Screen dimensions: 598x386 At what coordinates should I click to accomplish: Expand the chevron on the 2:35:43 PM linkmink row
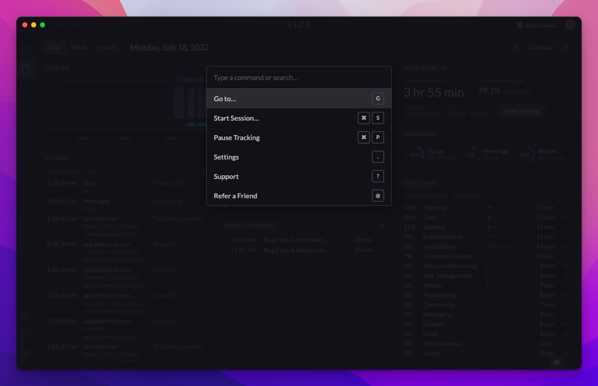click(149, 321)
